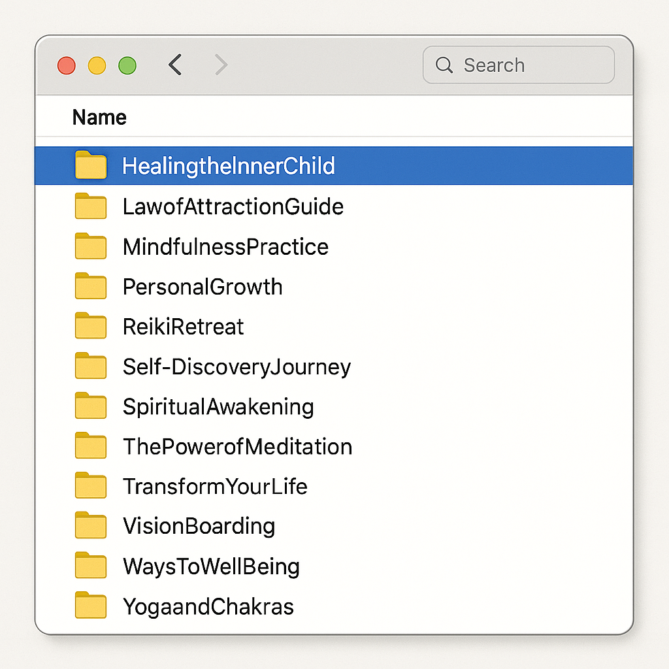Close the window with red button

click(67, 65)
